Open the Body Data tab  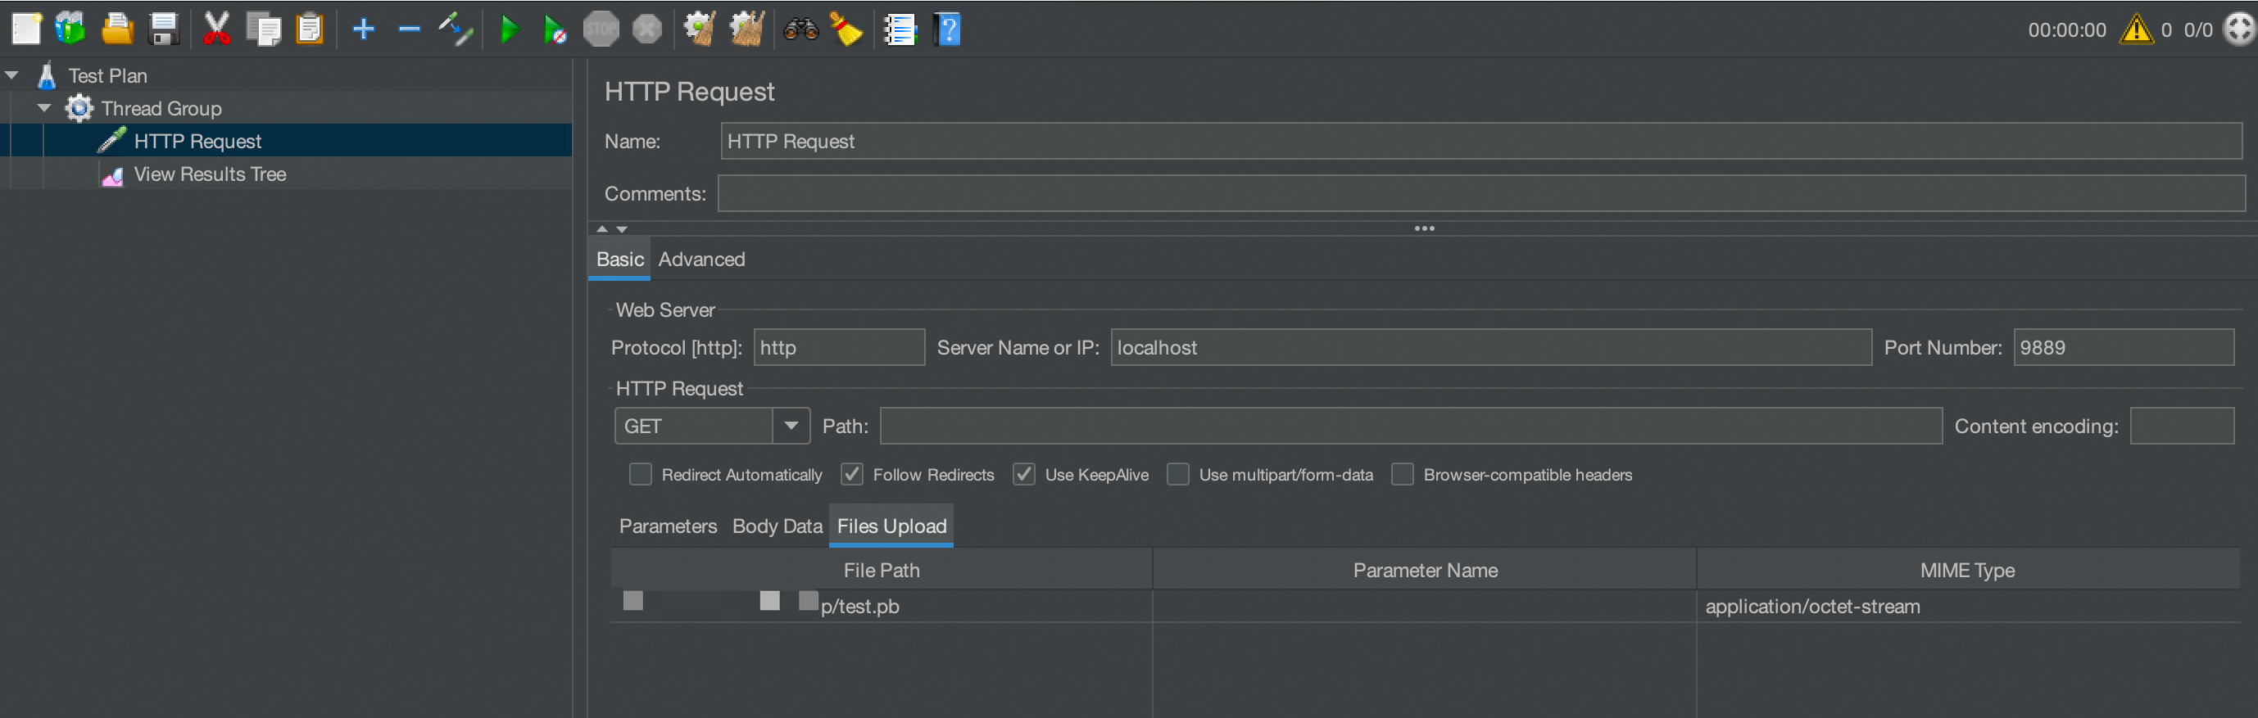coord(778,526)
